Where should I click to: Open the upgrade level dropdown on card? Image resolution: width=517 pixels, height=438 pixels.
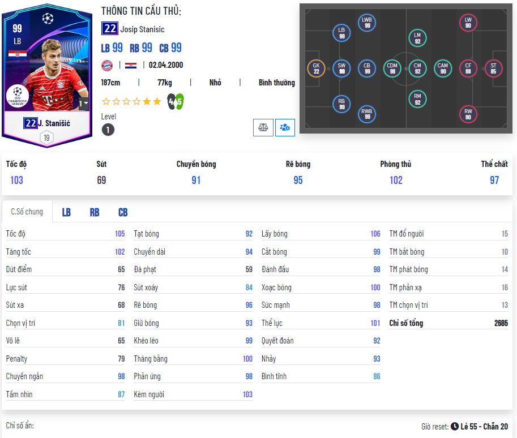tap(83, 104)
